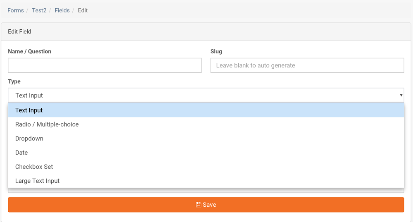The width and height of the screenshot is (413, 222).
Task: Choose the Checkbox Set option
Action: pos(206,167)
